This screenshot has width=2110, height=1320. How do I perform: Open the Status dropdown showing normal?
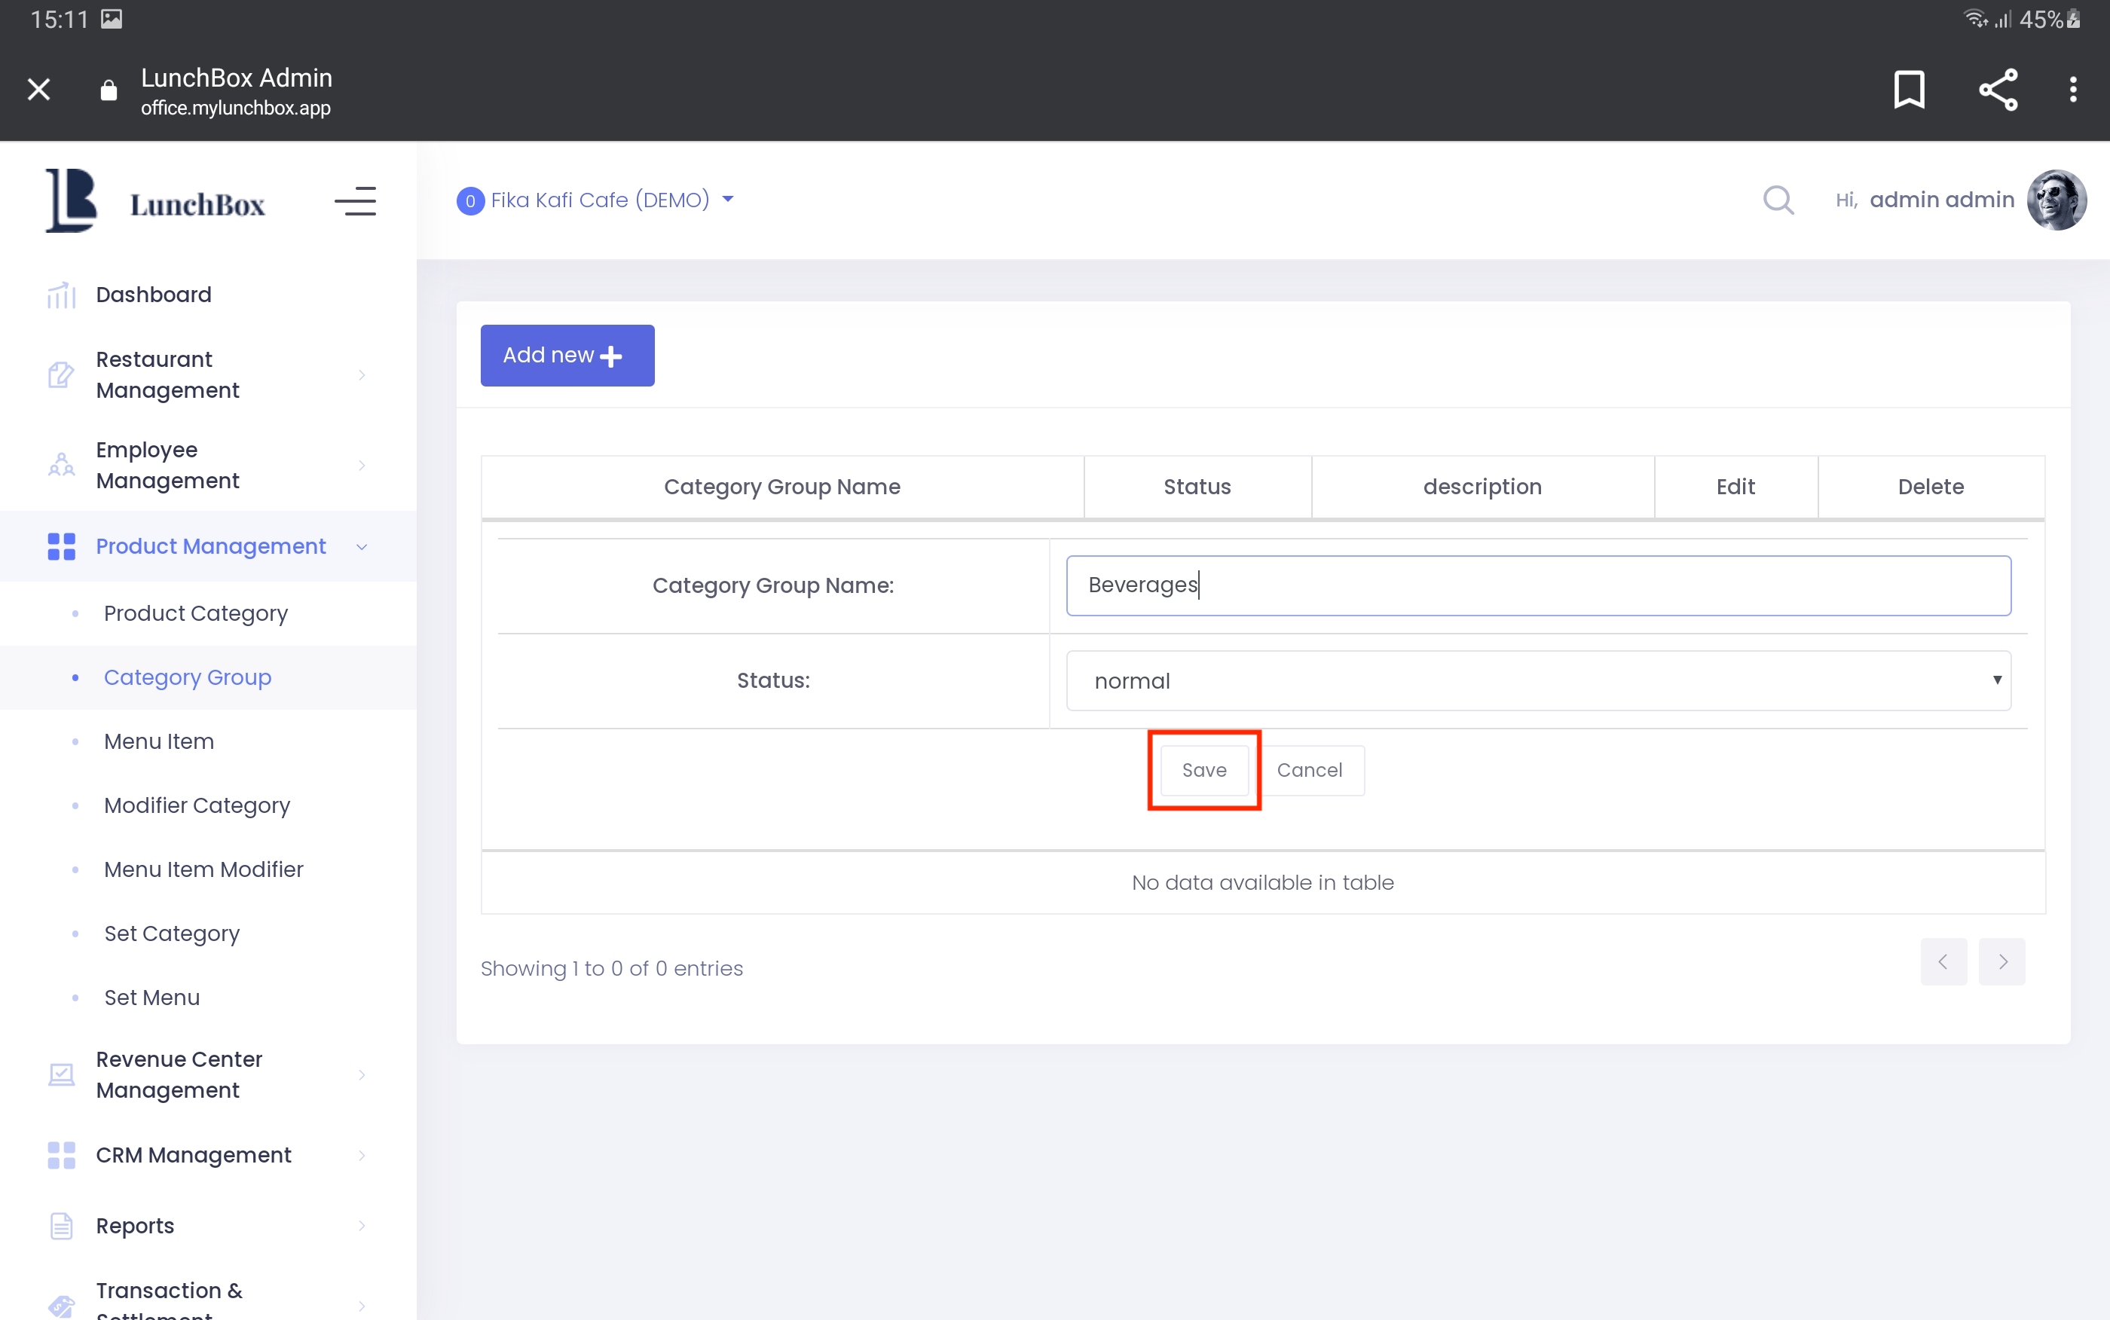pyautogui.click(x=1538, y=681)
